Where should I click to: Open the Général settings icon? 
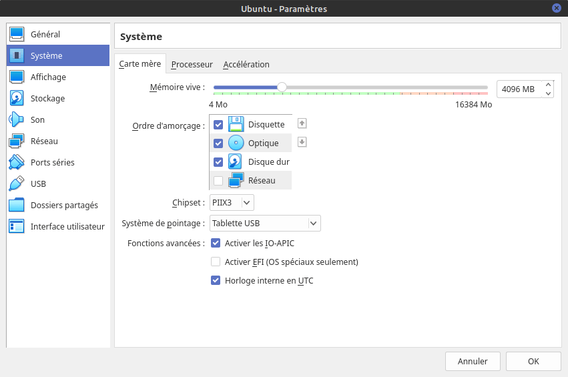[x=17, y=34]
